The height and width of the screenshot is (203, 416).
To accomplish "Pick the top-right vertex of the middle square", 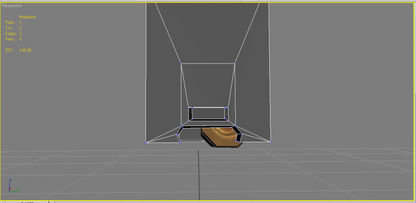I will click(x=235, y=64).
